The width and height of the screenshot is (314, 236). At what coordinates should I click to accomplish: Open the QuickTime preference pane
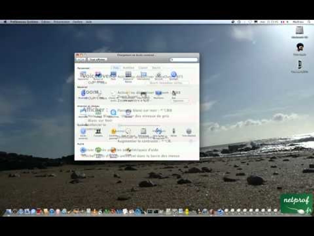[113, 113]
